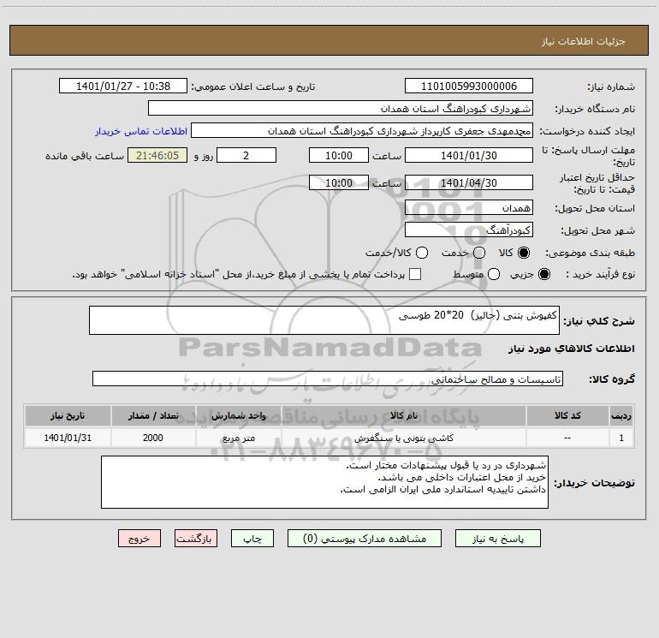Click the نام کالا column header
The image size is (659, 638).
point(403,415)
